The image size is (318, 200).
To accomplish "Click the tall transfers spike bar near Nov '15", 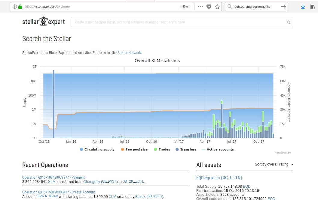I will click(x=54, y=104).
